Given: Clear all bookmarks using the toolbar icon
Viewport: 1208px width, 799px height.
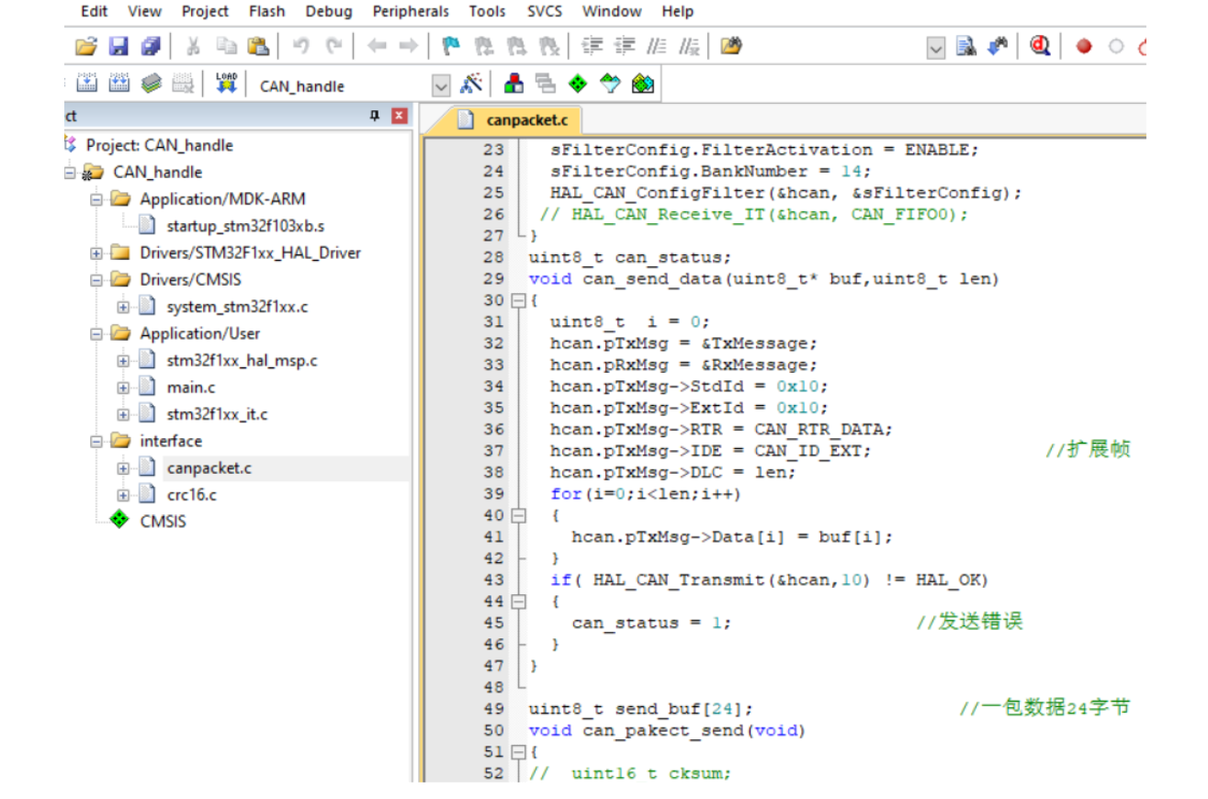Looking at the screenshot, I should pyautogui.click(x=549, y=46).
